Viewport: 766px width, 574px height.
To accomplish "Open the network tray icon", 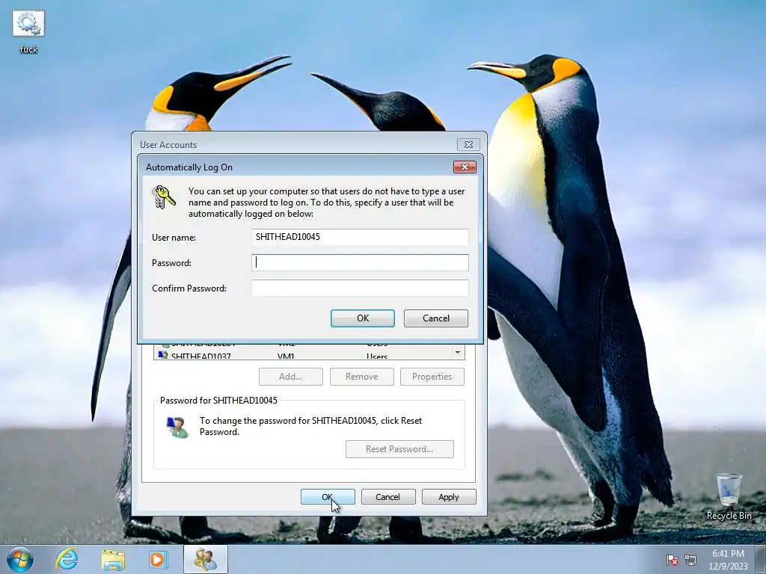I will click(x=690, y=559).
